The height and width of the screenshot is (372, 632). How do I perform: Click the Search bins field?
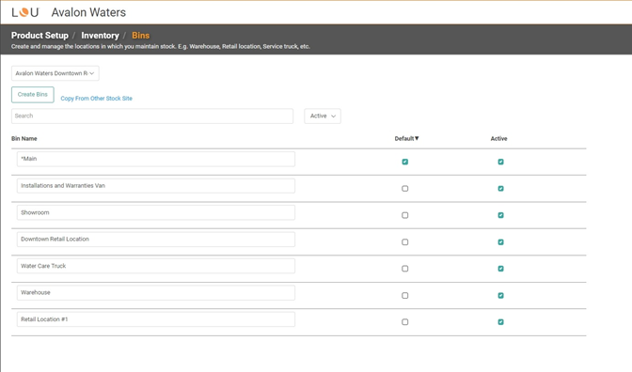[152, 116]
